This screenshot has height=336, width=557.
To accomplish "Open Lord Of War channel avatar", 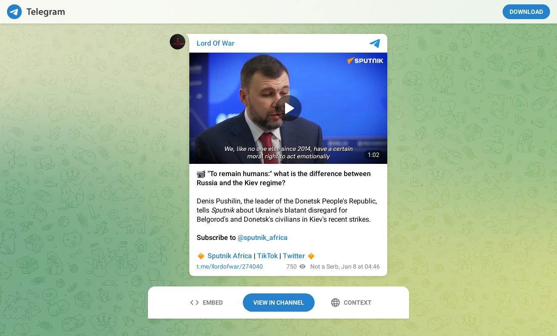I will point(178,42).
